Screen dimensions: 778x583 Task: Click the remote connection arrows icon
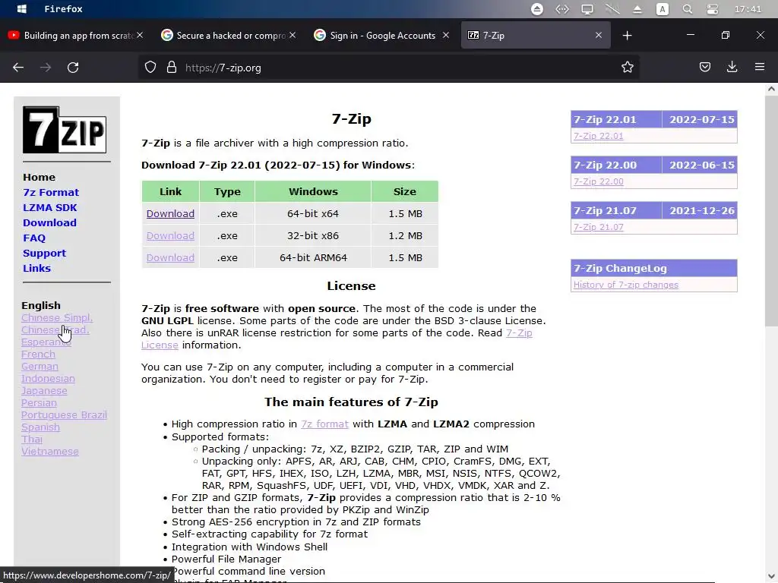click(562, 9)
